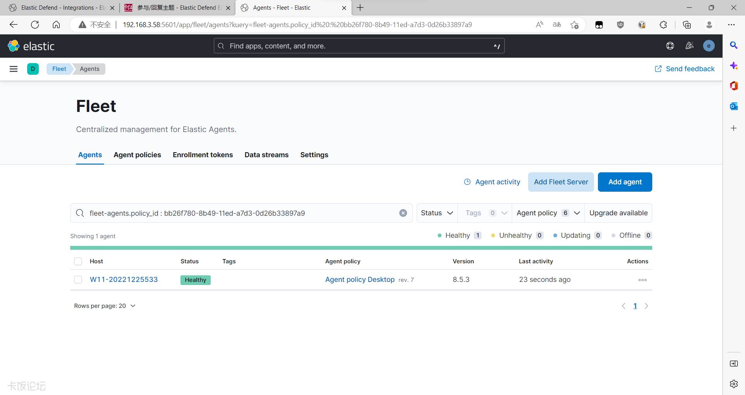This screenshot has height=395, width=745.
Task: Select all agents checkbox in header
Action: point(78,261)
